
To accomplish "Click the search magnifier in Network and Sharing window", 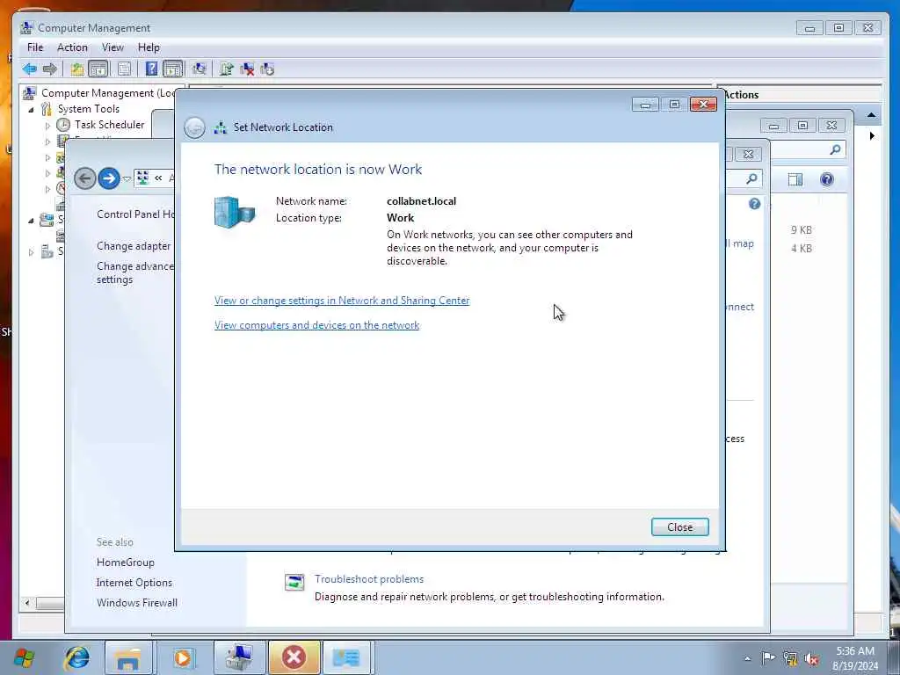I will click(x=751, y=179).
